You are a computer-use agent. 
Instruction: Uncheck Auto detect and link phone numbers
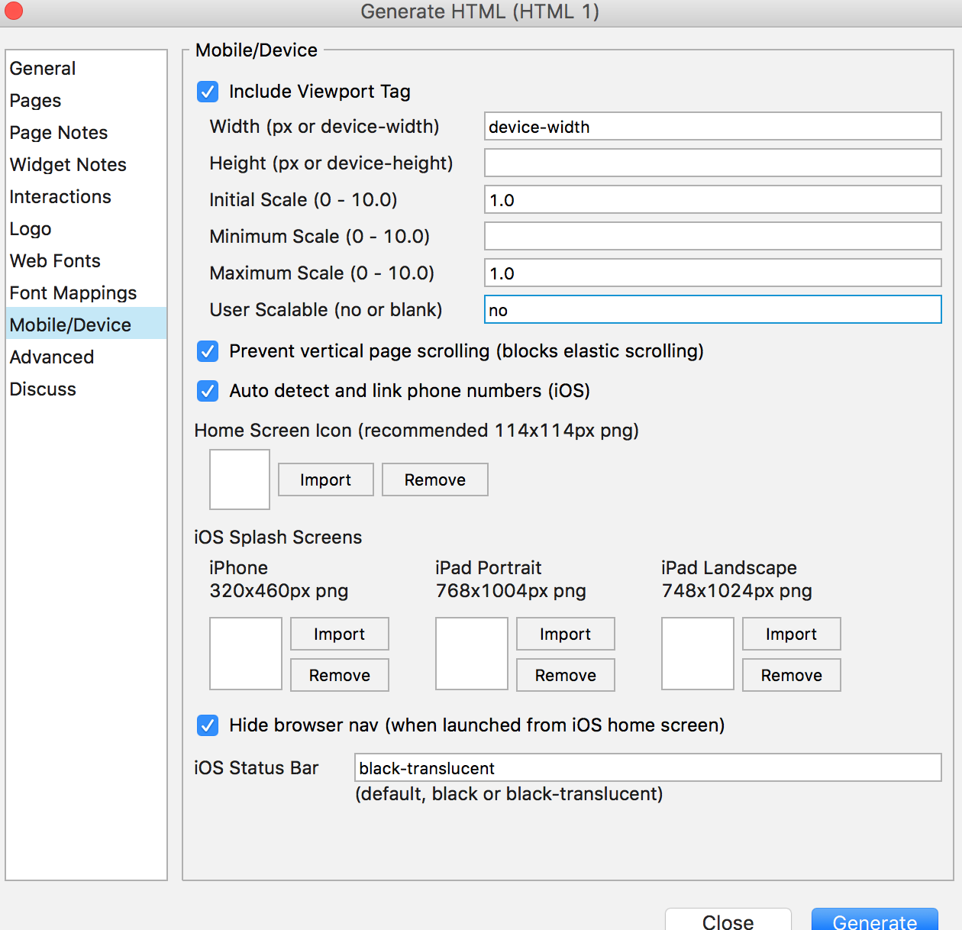coord(208,391)
